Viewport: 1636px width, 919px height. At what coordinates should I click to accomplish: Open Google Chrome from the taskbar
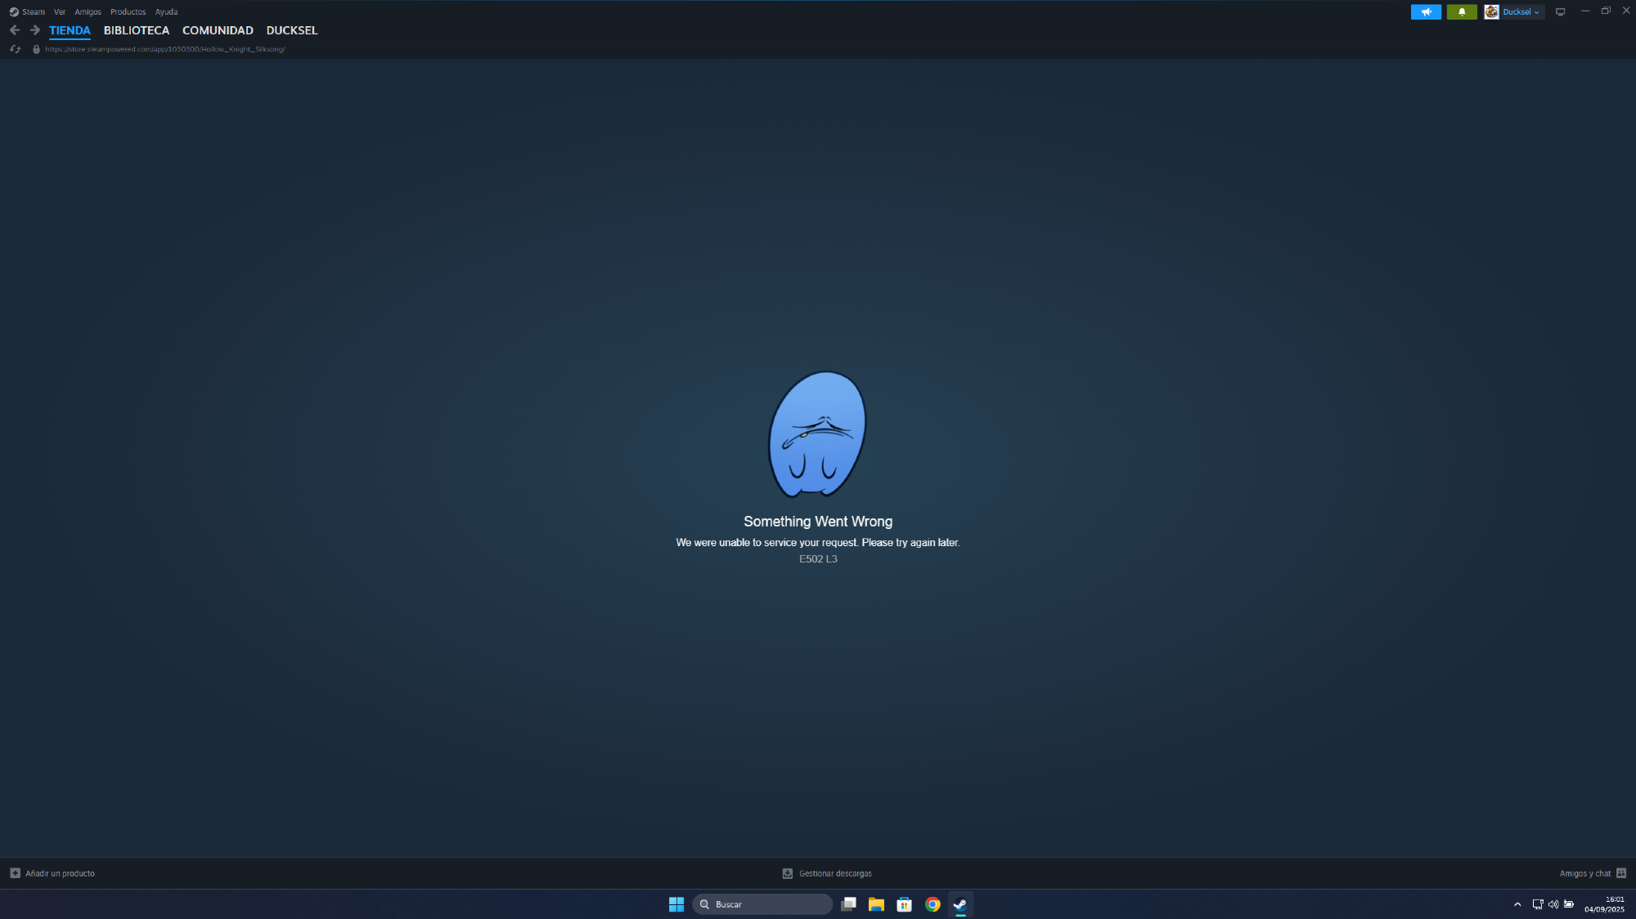933,904
